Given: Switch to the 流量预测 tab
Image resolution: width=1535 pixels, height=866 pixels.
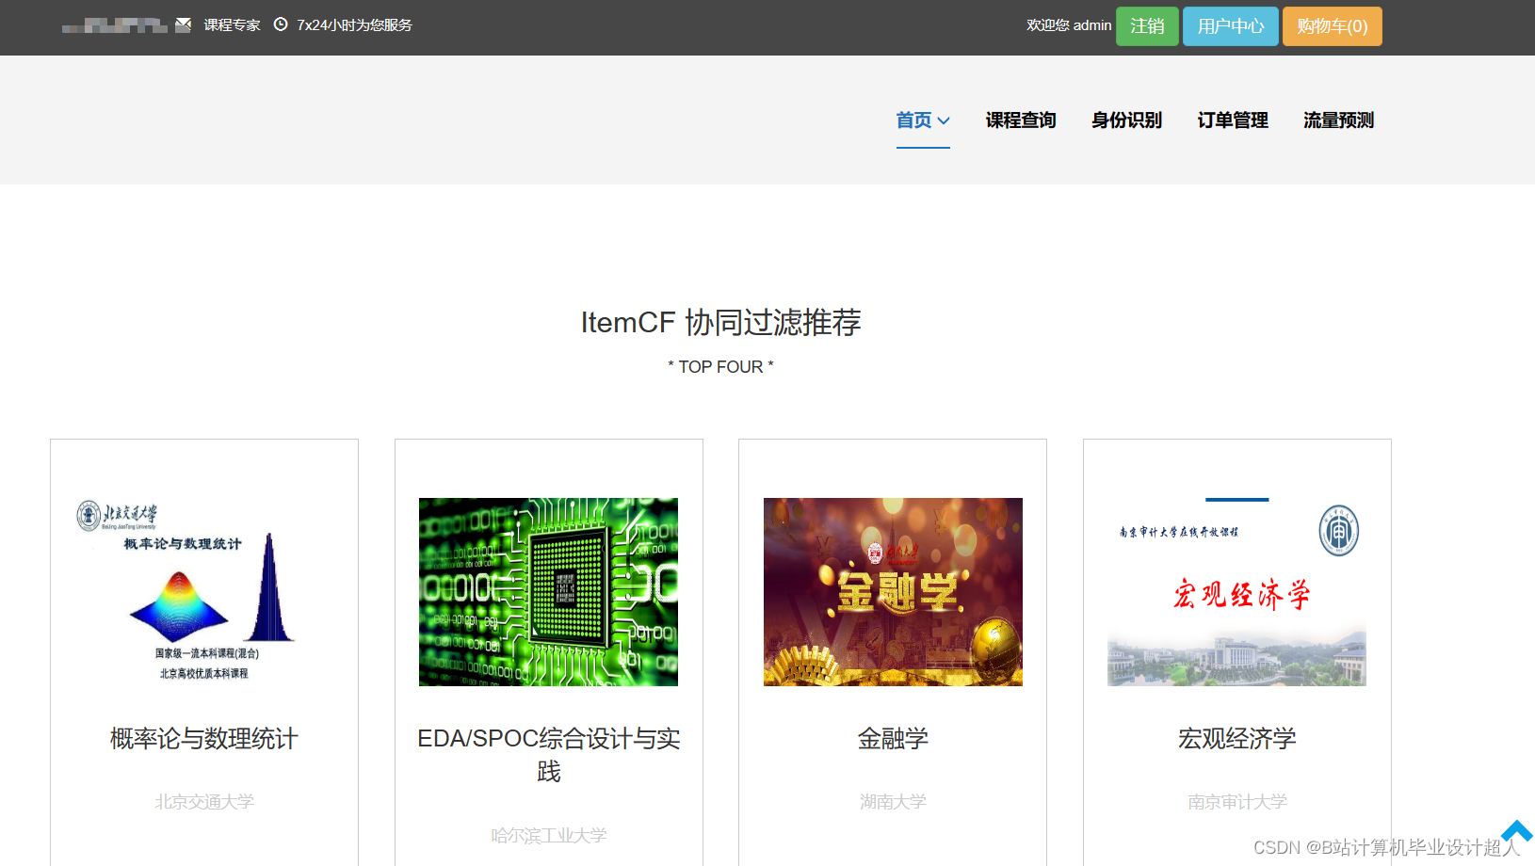Looking at the screenshot, I should [1338, 120].
